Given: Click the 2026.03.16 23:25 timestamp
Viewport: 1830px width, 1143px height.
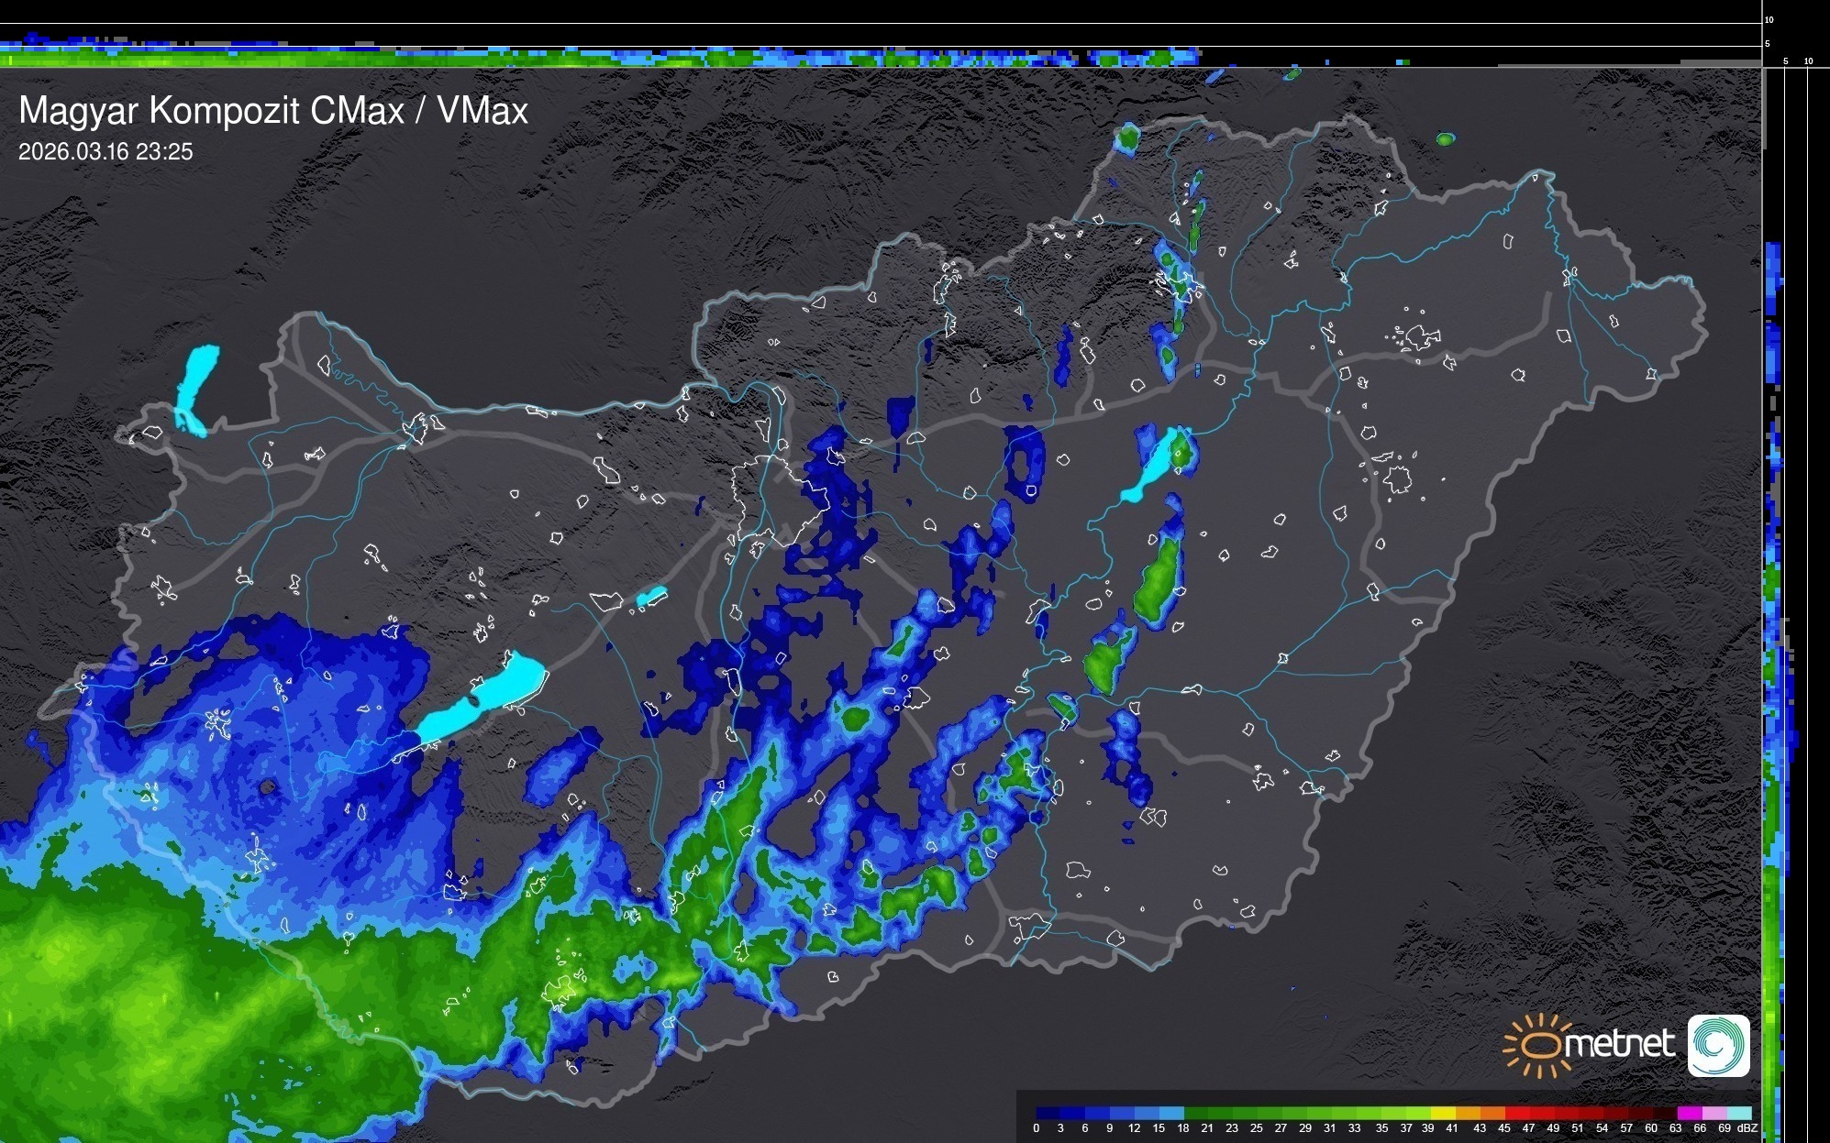Looking at the screenshot, I should pyautogui.click(x=105, y=152).
